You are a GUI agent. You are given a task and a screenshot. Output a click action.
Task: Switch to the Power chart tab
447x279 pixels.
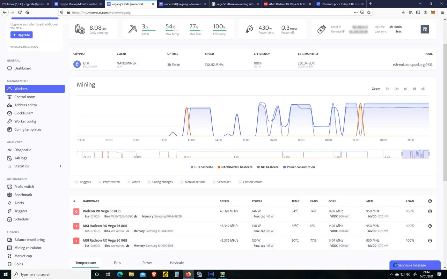(147, 263)
